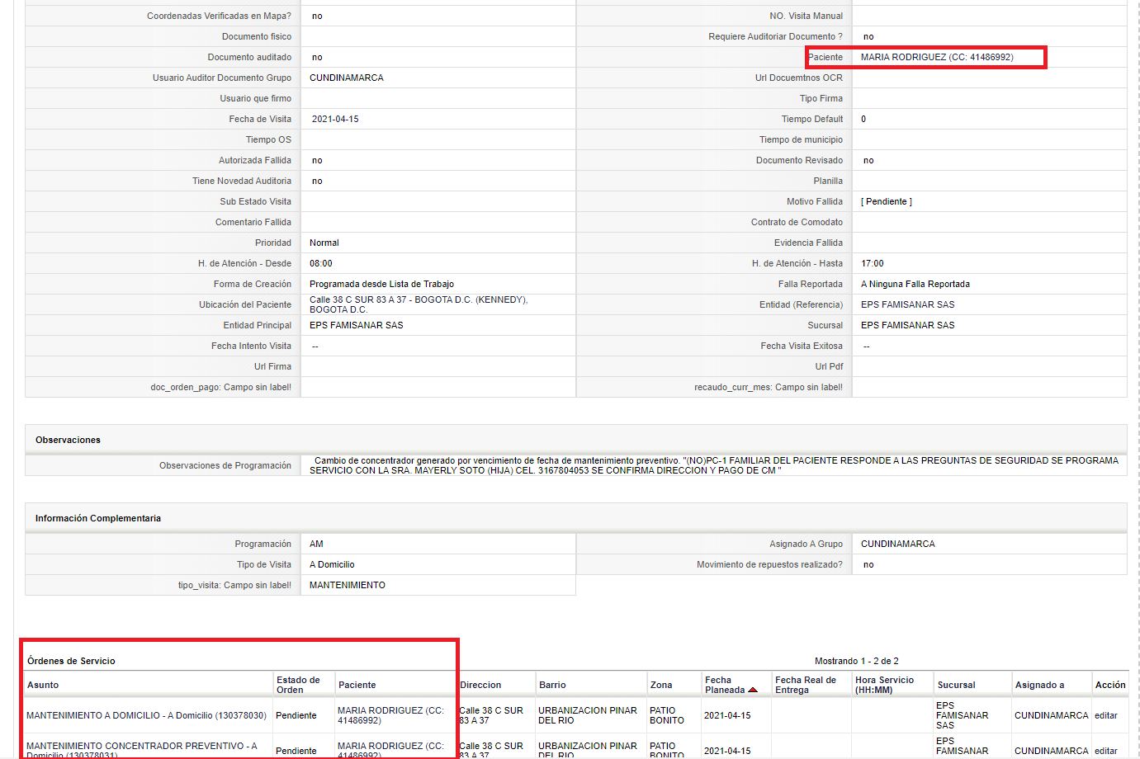This screenshot has height=759, width=1140.
Task: Click the Tiempo Default value 0
Action: coord(863,119)
